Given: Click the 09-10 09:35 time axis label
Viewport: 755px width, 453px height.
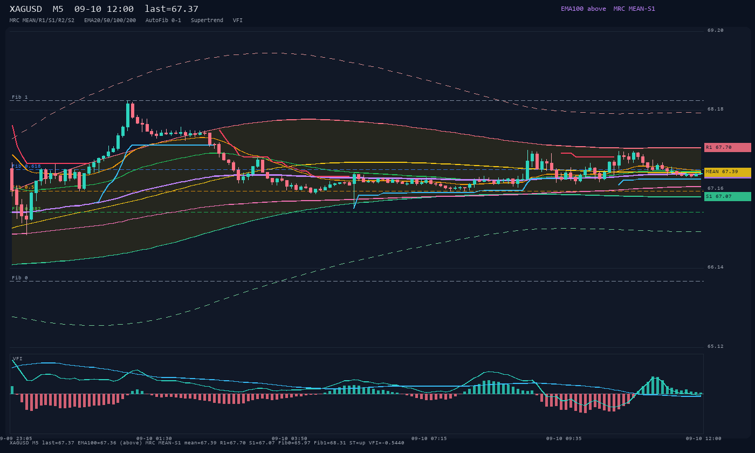Looking at the screenshot, I should 564,438.
